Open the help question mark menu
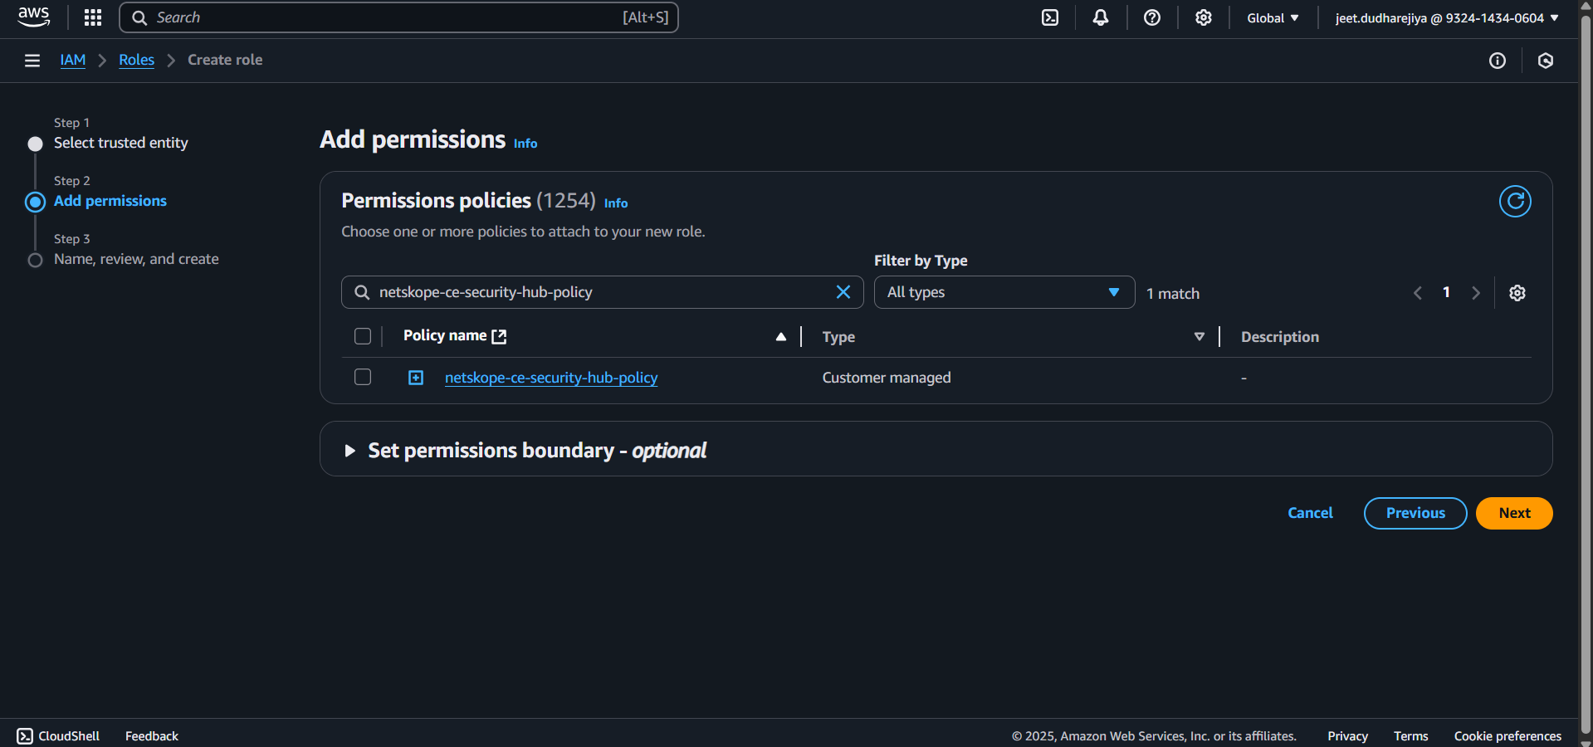The width and height of the screenshot is (1593, 747). coord(1152,17)
